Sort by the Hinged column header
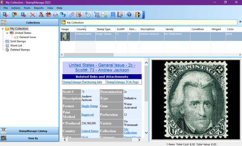This screenshot has width=242, height=146. [x=218, y=29]
